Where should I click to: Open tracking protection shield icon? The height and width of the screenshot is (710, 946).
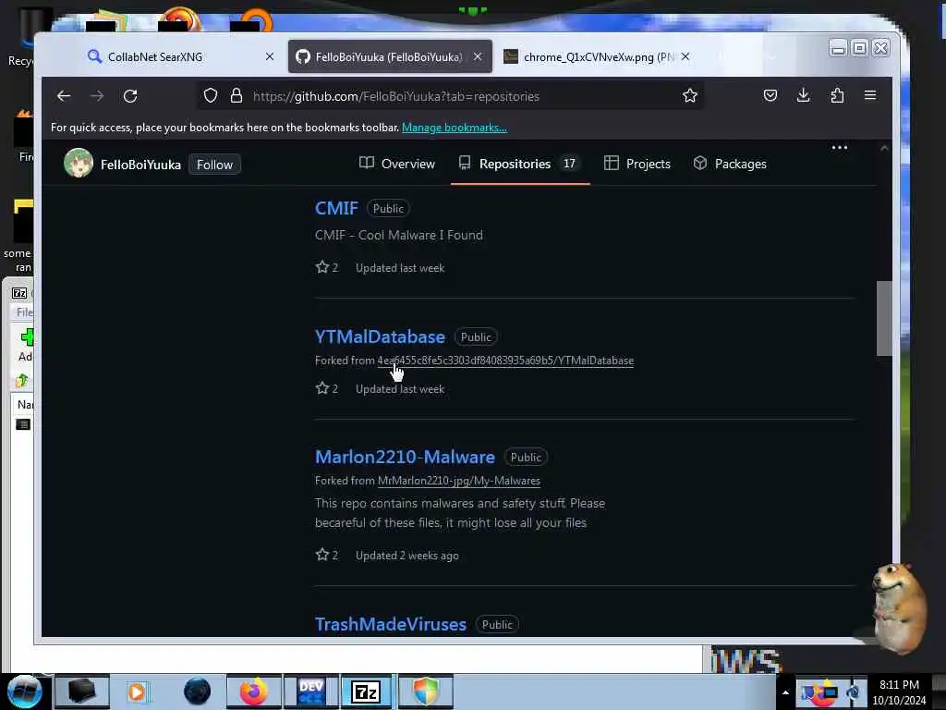pos(210,95)
